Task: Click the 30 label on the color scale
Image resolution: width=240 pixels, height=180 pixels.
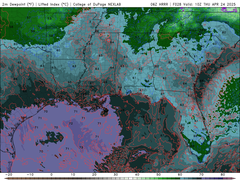Action: point(116,175)
